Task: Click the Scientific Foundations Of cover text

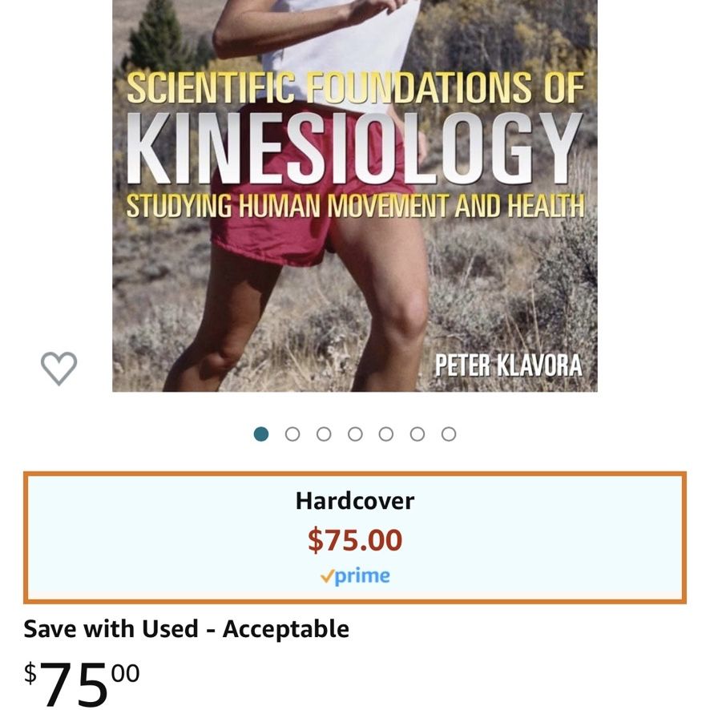Action: (355, 87)
